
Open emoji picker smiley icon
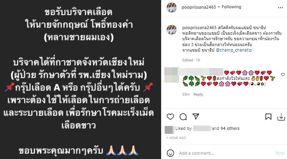170,153
